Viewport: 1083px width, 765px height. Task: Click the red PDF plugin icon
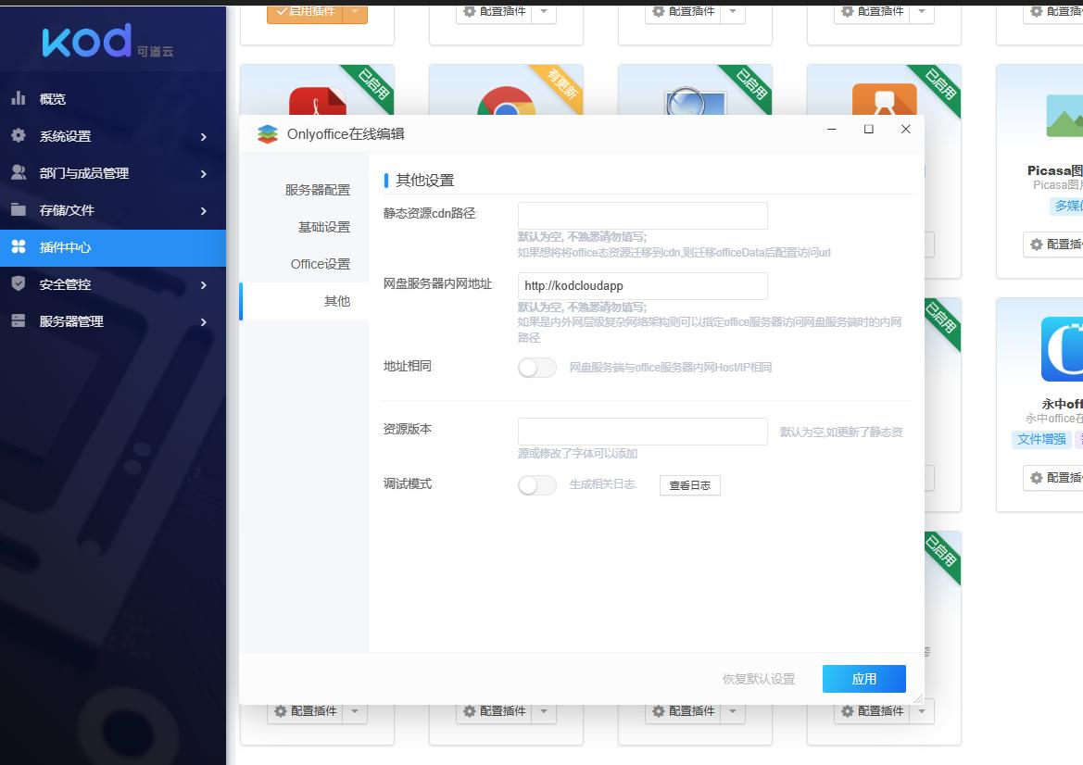[317, 100]
